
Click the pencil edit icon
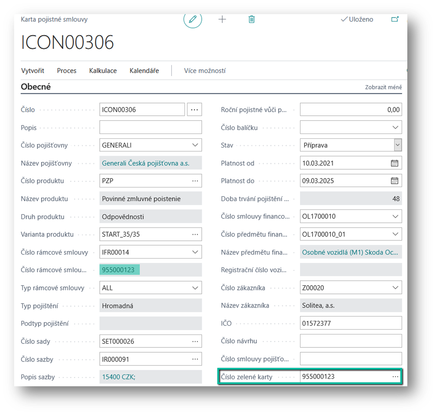click(192, 19)
